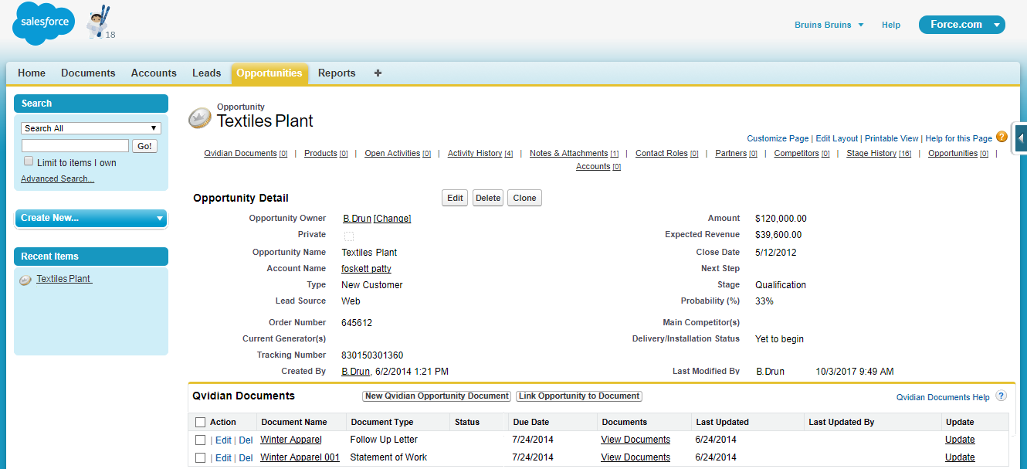The width and height of the screenshot is (1027, 469).
Task: Click the Delete button
Action: tap(488, 198)
